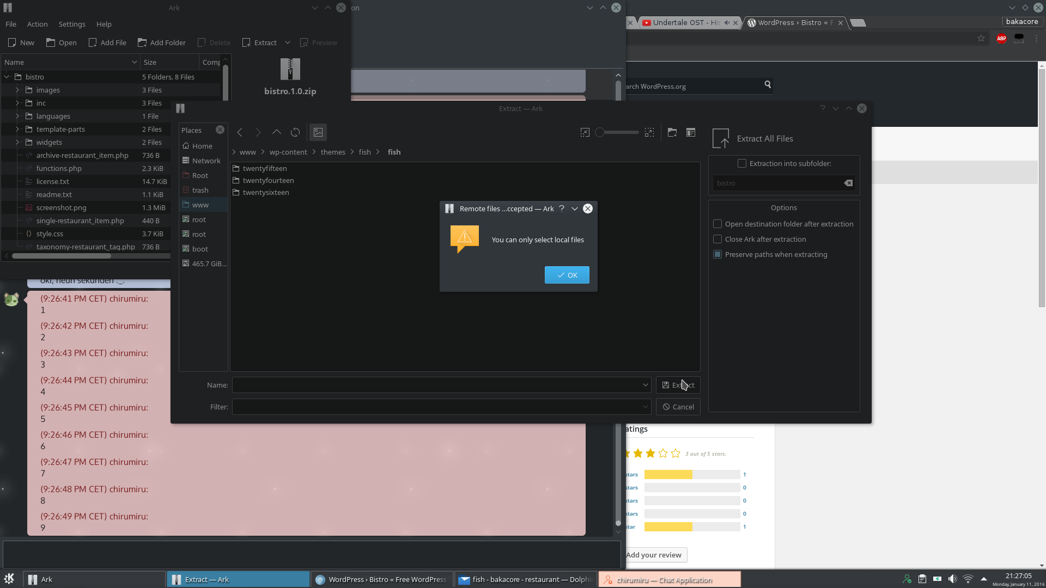This screenshot has width=1046, height=588.
Task: Expand the languages folder
Action: pos(17,116)
